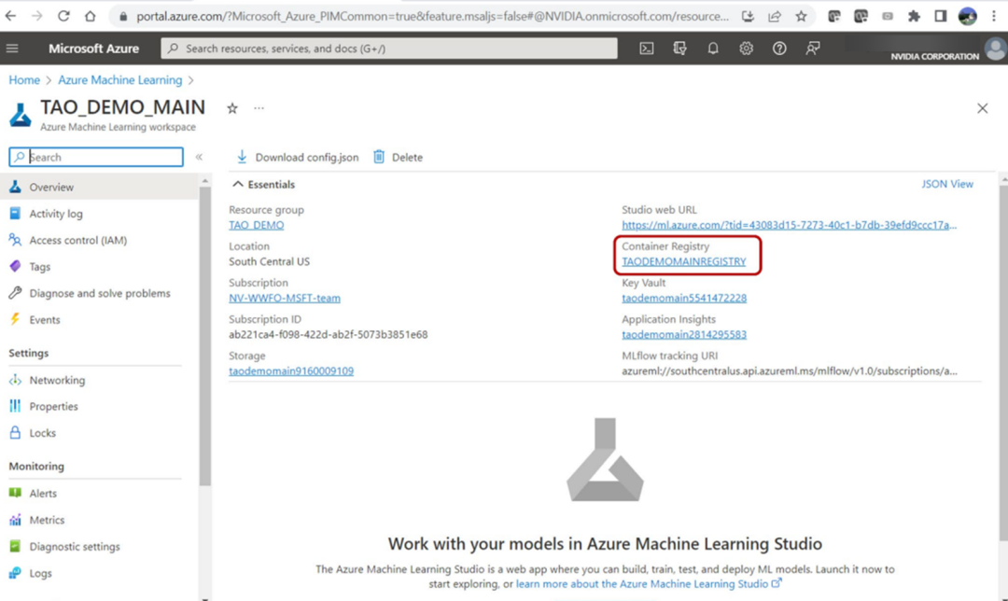The height and width of the screenshot is (601, 1008).
Task: Install app icon in the address bar
Action: pyautogui.click(x=748, y=16)
